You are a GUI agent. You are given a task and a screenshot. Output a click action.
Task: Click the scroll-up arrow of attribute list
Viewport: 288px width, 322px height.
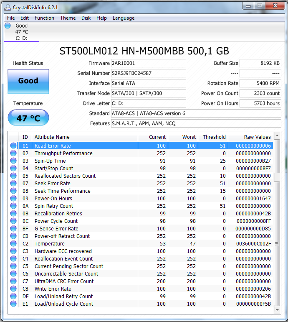click(277, 135)
